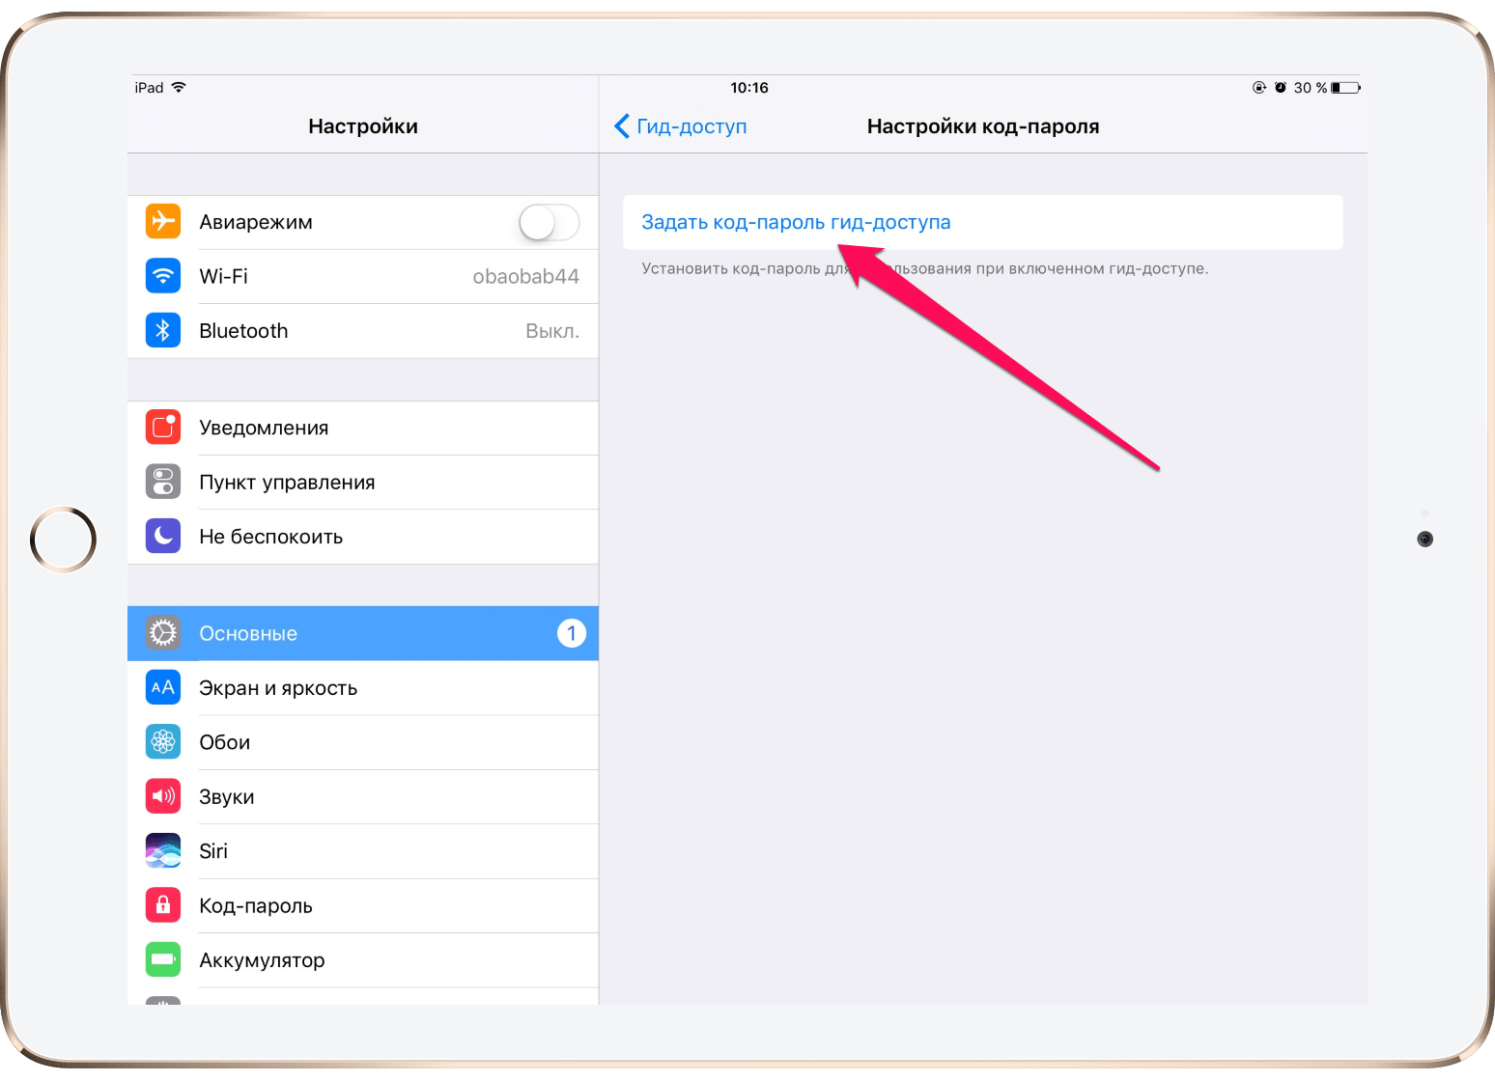
Task: Open Wi-Fi settings via its blue icon
Action: 163,276
